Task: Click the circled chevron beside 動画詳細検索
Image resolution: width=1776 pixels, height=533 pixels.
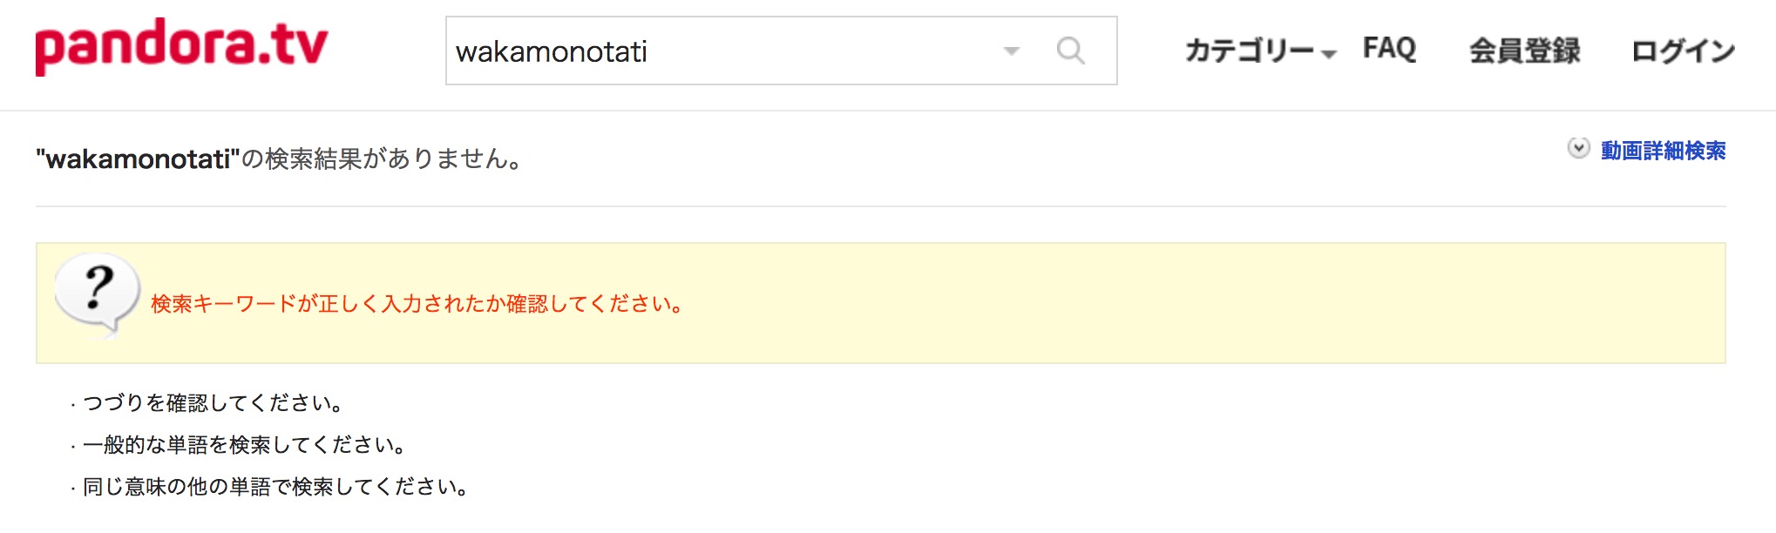Action: pyautogui.click(x=1578, y=148)
